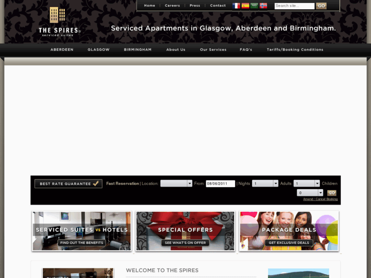Open the Home link

pyautogui.click(x=150, y=6)
